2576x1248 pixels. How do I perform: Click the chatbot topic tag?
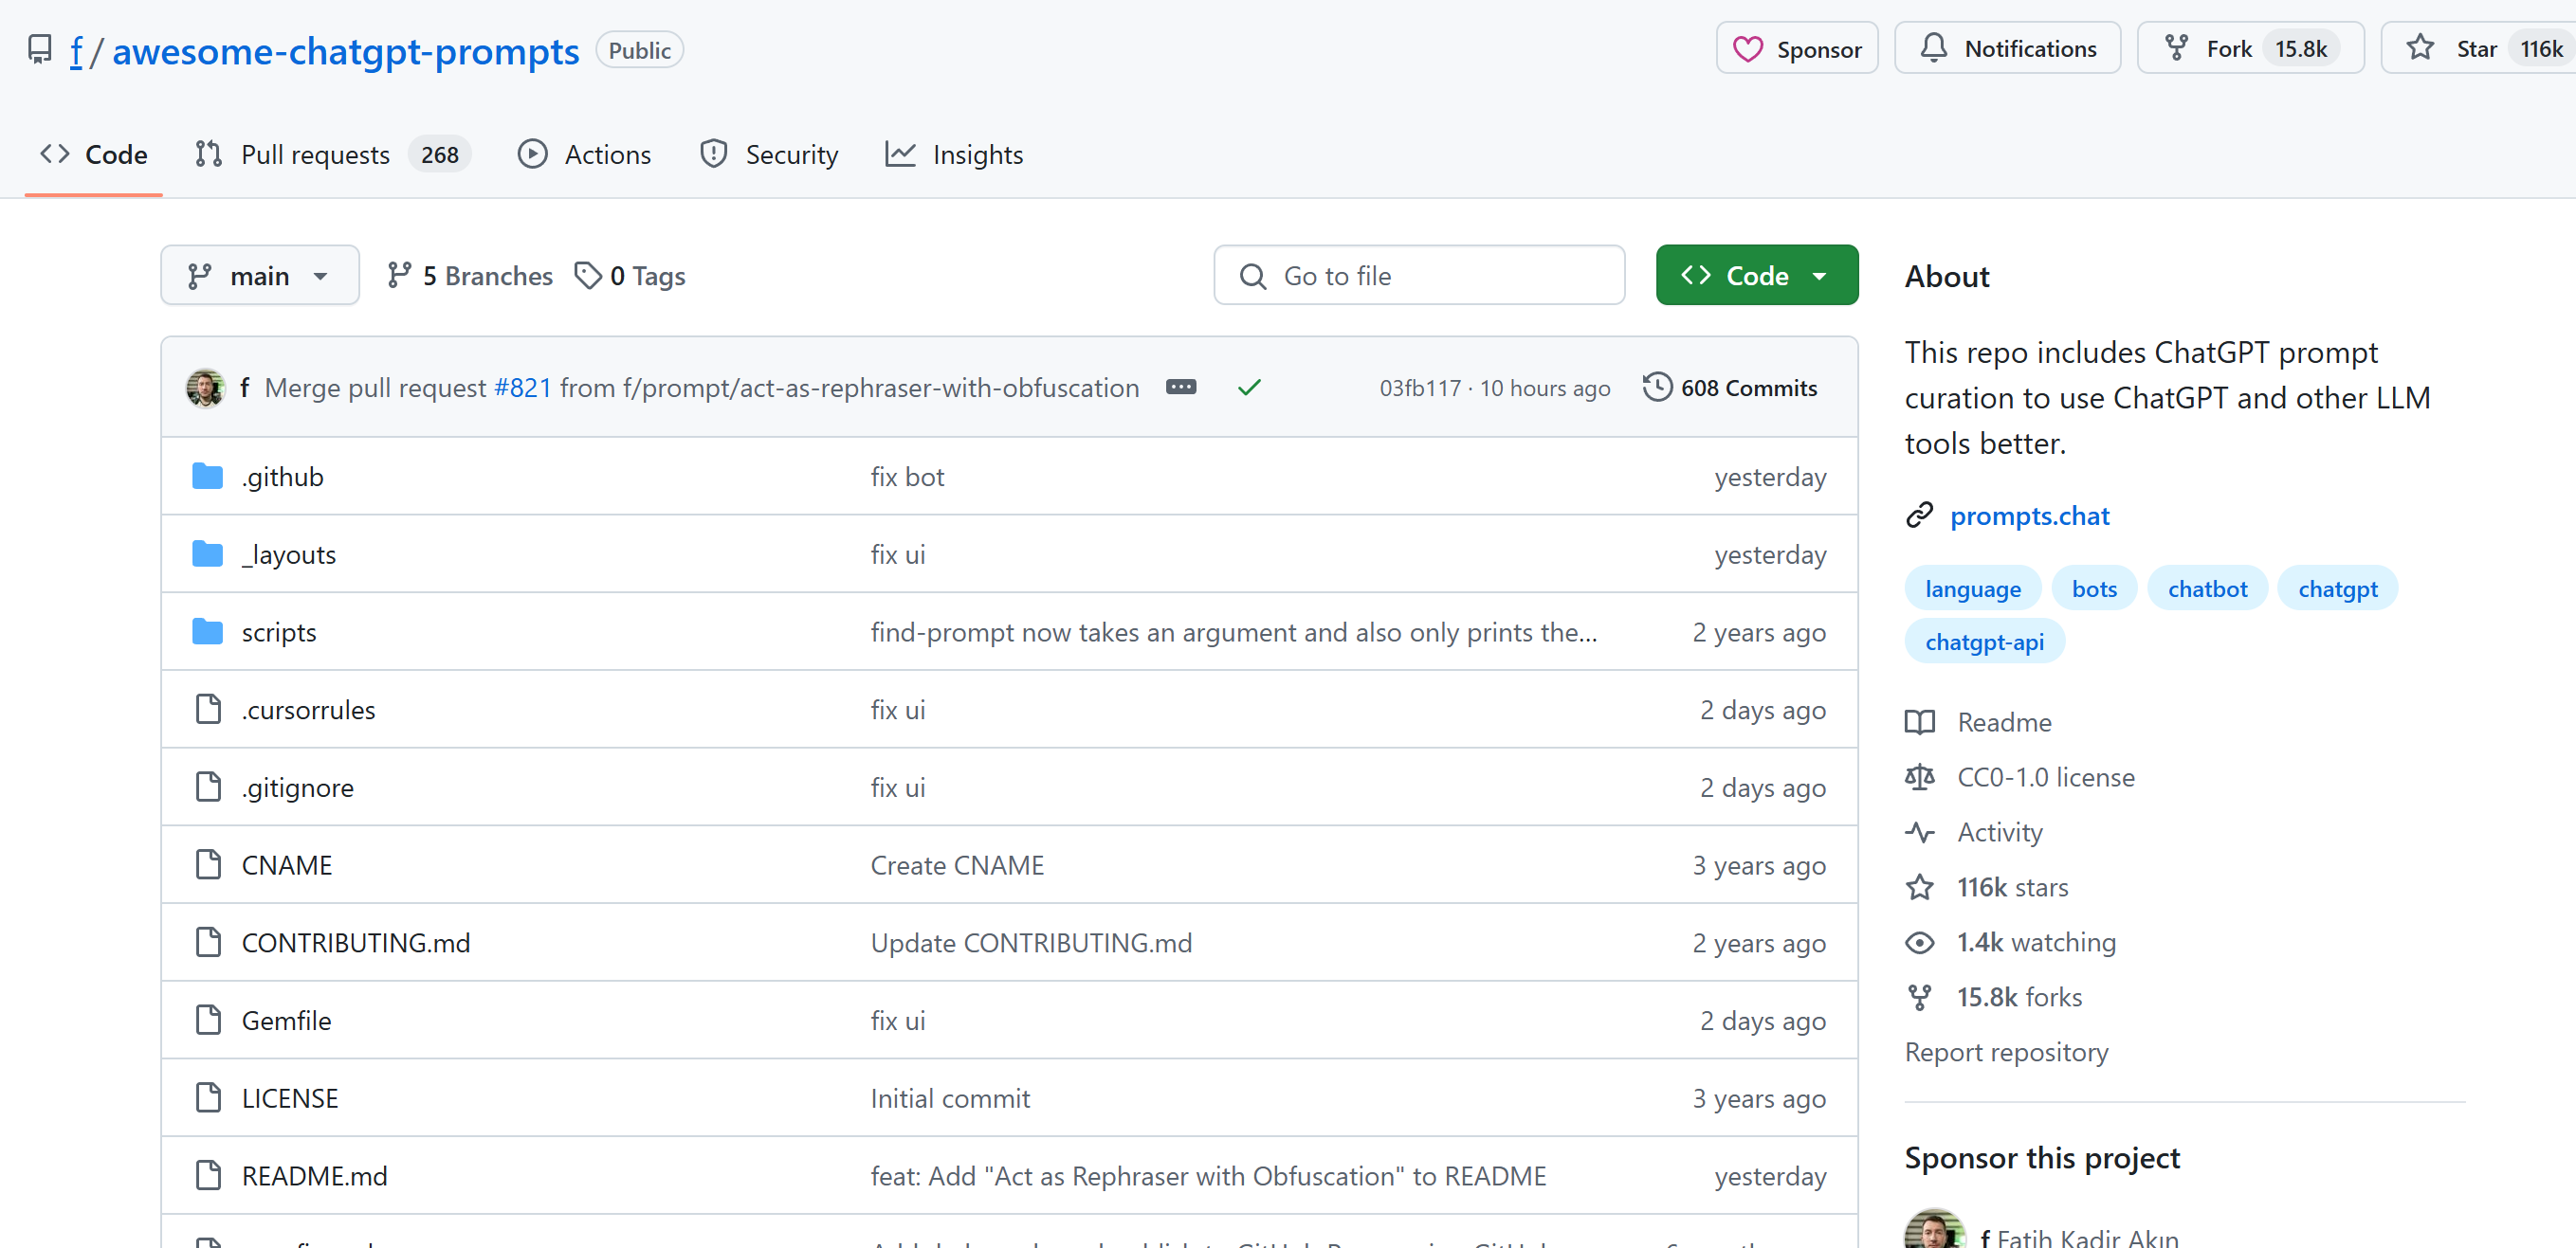(x=2207, y=588)
